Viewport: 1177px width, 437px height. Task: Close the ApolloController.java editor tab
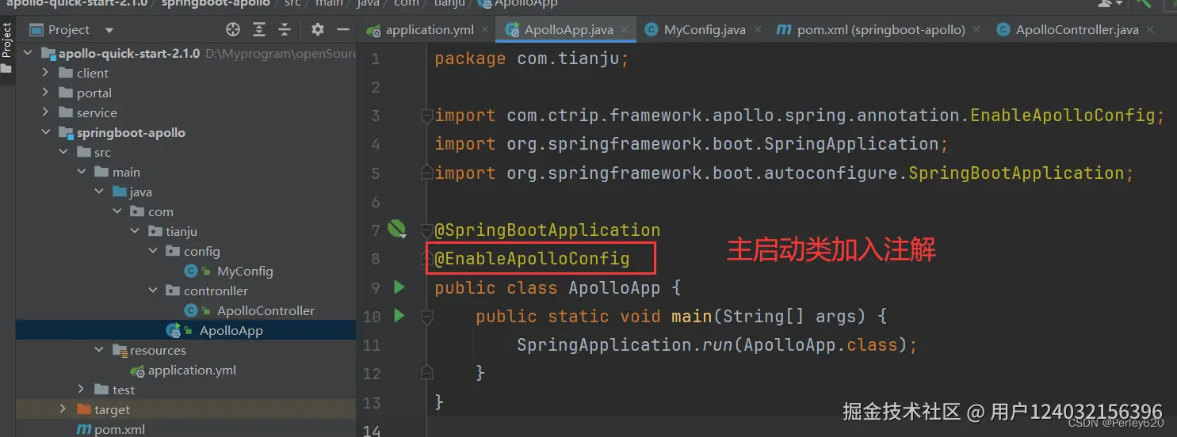coord(1151,30)
